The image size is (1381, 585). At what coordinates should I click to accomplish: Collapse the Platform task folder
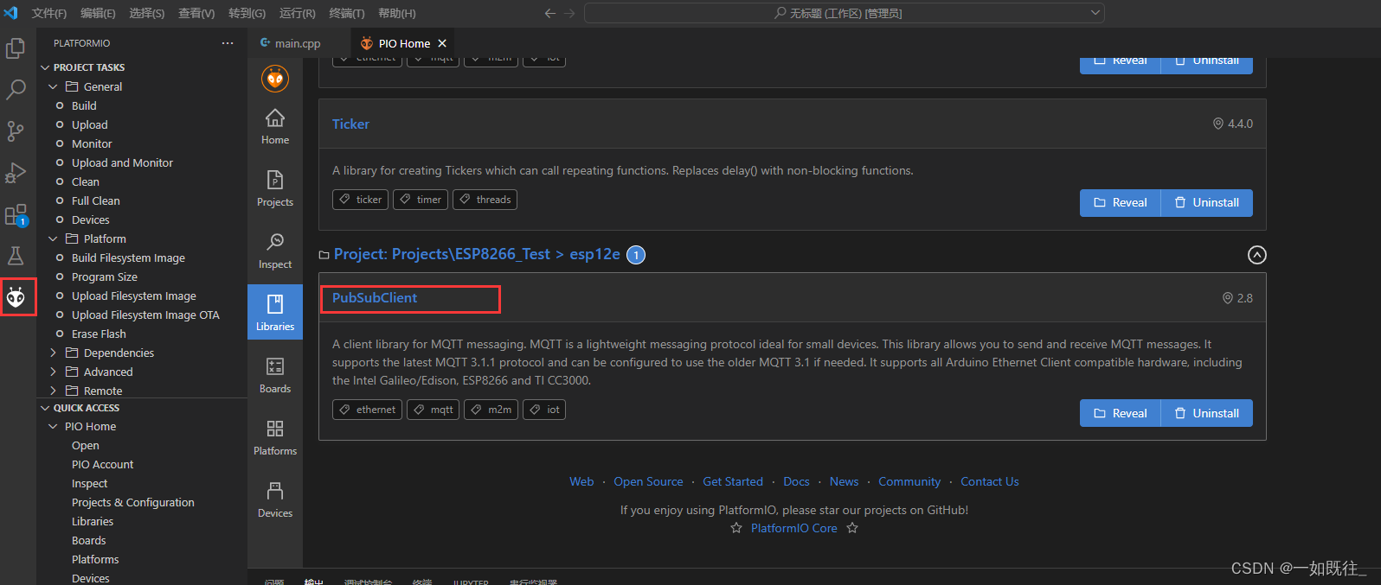pos(53,238)
